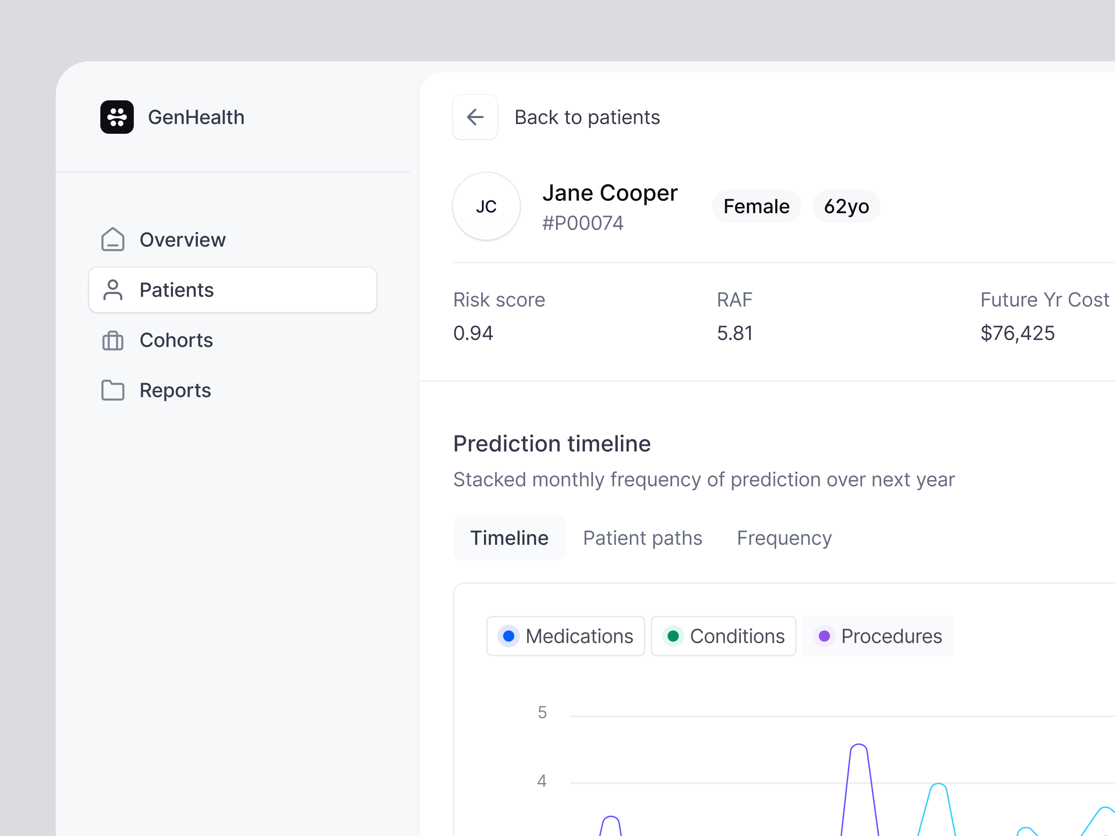Click the GenHealth logo icon

pos(117,117)
